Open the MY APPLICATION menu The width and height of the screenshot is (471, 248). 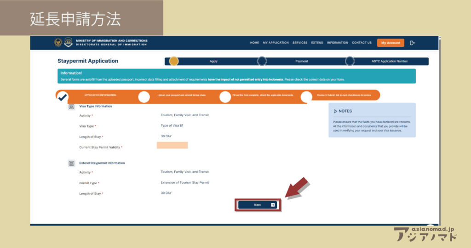pyautogui.click(x=276, y=43)
